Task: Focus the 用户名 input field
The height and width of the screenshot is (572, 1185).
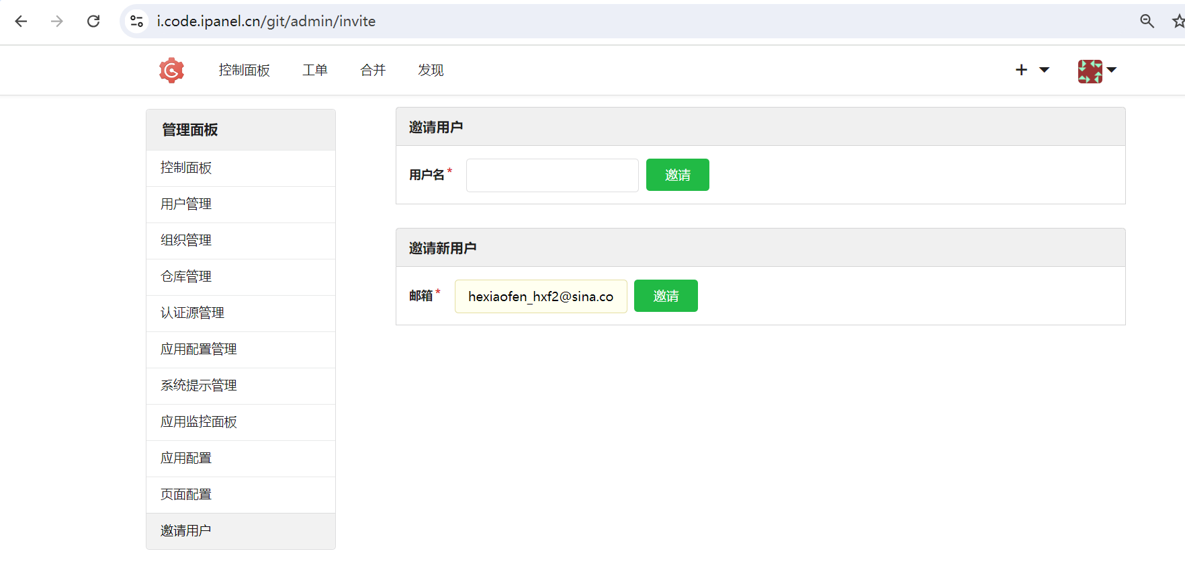Action: [552, 175]
